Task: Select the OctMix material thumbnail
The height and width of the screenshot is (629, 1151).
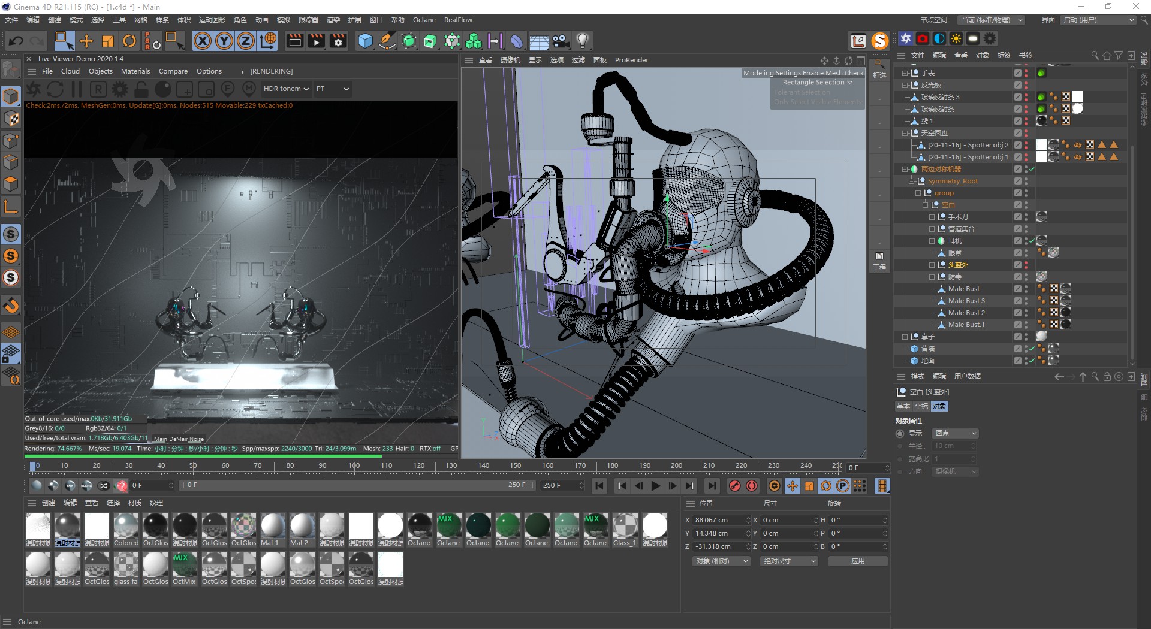Action: (184, 568)
